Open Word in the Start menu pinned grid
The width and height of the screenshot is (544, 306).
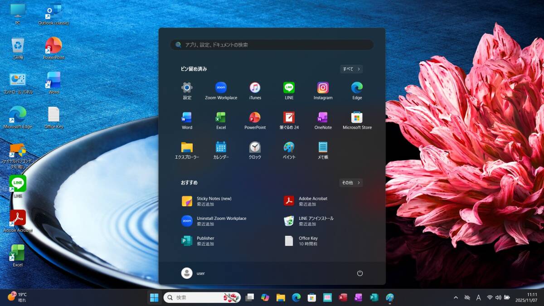coord(187,121)
